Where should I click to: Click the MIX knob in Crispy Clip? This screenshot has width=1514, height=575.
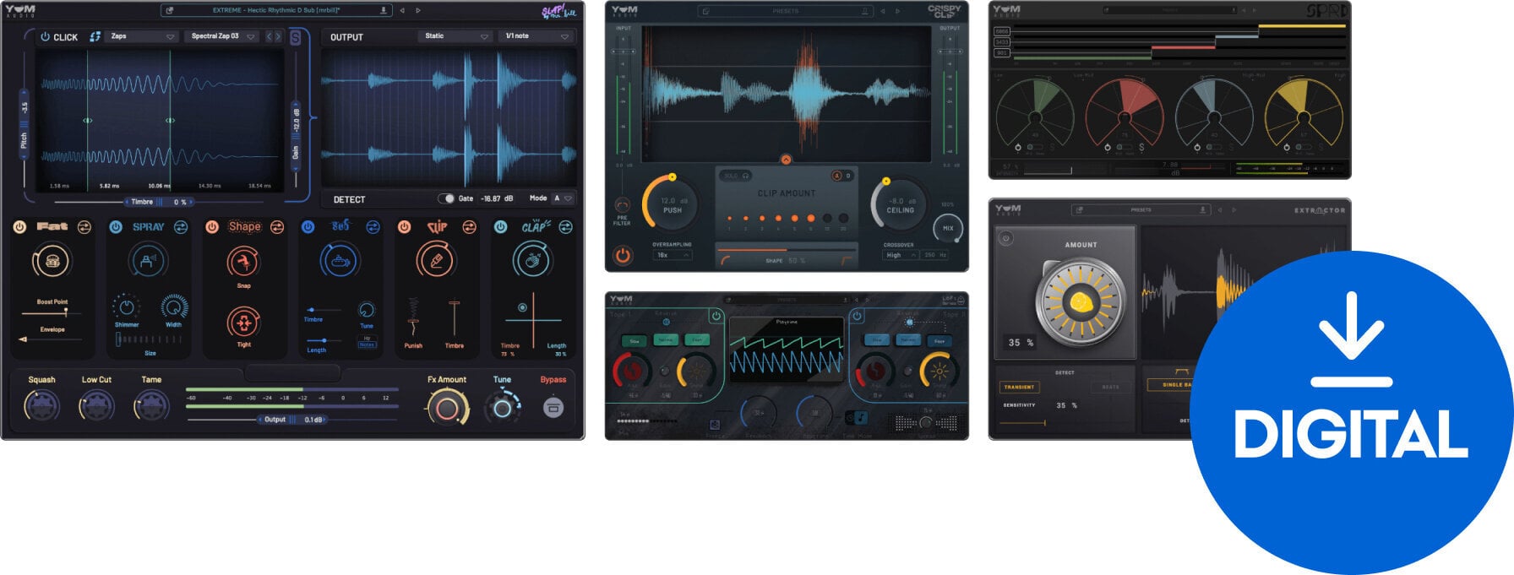coord(947,228)
